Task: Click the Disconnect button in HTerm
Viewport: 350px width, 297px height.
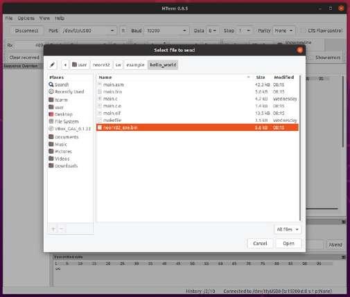Action: click(26, 30)
